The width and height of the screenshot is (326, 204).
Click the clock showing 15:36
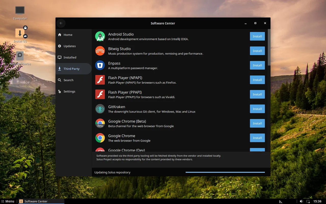(317, 201)
